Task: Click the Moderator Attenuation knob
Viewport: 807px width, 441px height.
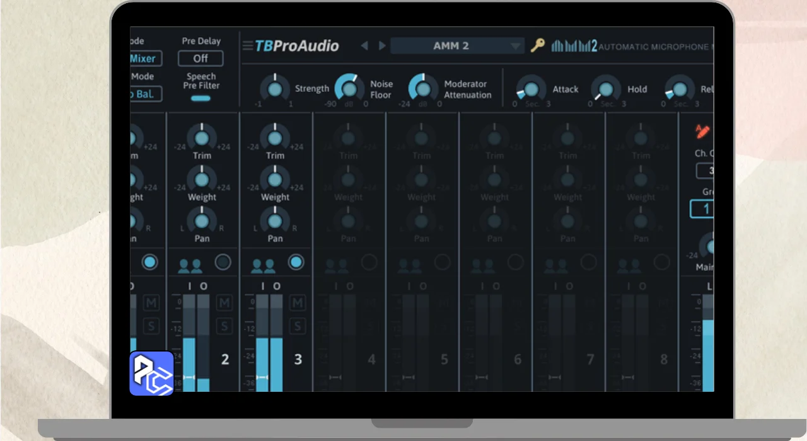Action: 424,89
